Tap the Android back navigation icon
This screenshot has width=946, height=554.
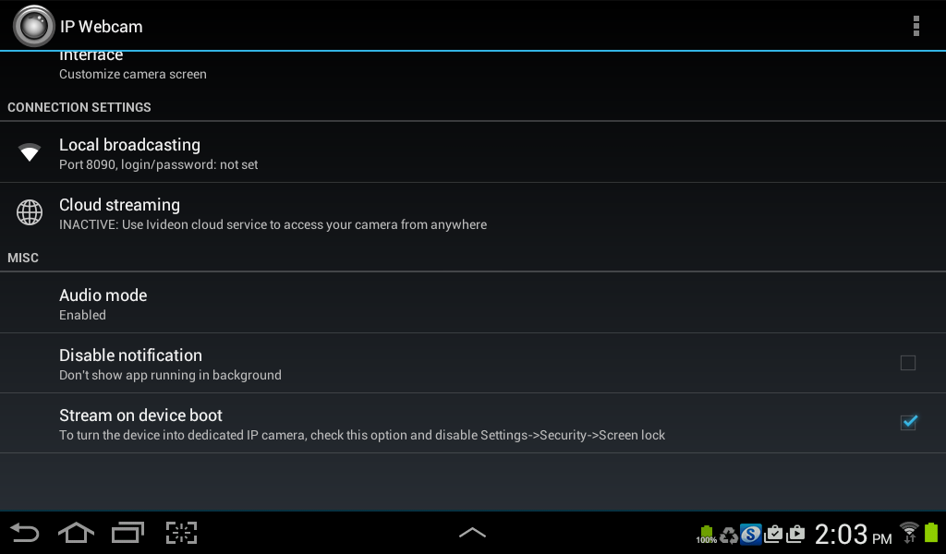pyautogui.click(x=25, y=533)
